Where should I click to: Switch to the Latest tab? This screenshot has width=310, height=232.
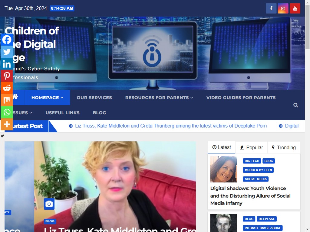tap(221, 147)
